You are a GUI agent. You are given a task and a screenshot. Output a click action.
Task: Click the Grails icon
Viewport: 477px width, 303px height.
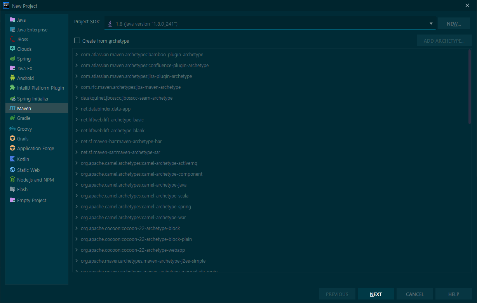[x=12, y=139]
